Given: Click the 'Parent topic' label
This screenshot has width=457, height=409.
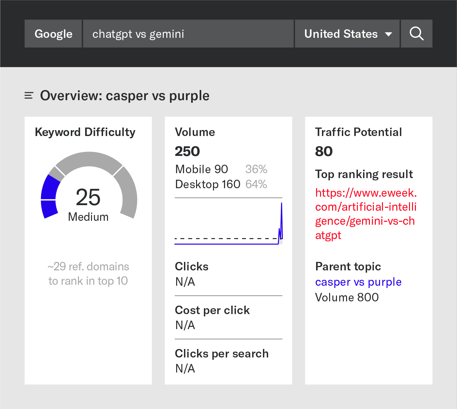Looking at the screenshot, I should (x=348, y=266).
